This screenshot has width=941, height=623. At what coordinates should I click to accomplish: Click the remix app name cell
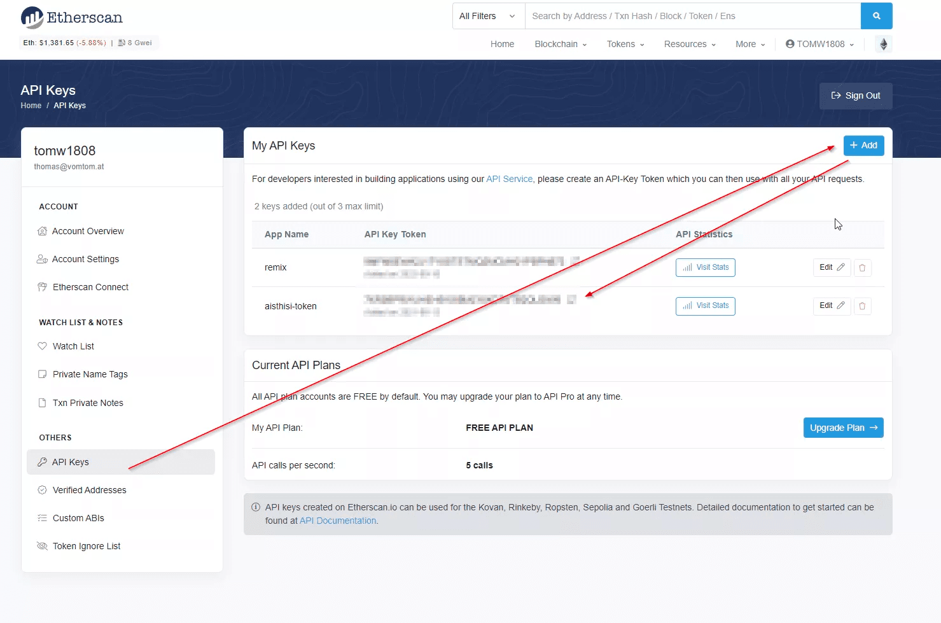(275, 268)
